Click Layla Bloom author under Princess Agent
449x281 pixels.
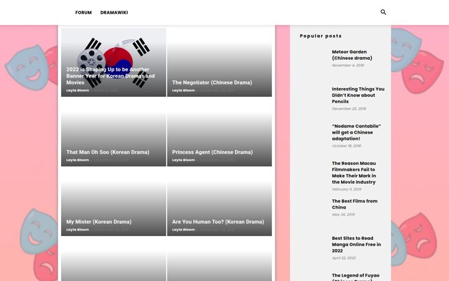point(183,160)
